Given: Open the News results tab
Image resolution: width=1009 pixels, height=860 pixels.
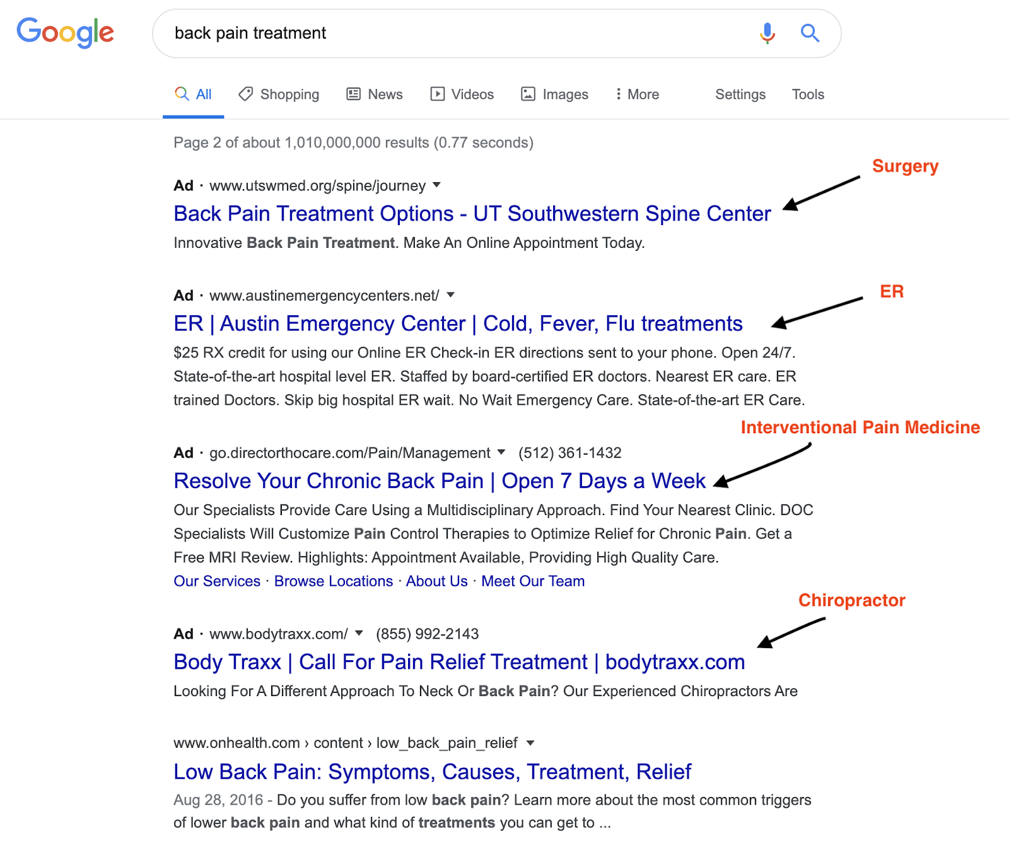Looking at the screenshot, I should [375, 95].
